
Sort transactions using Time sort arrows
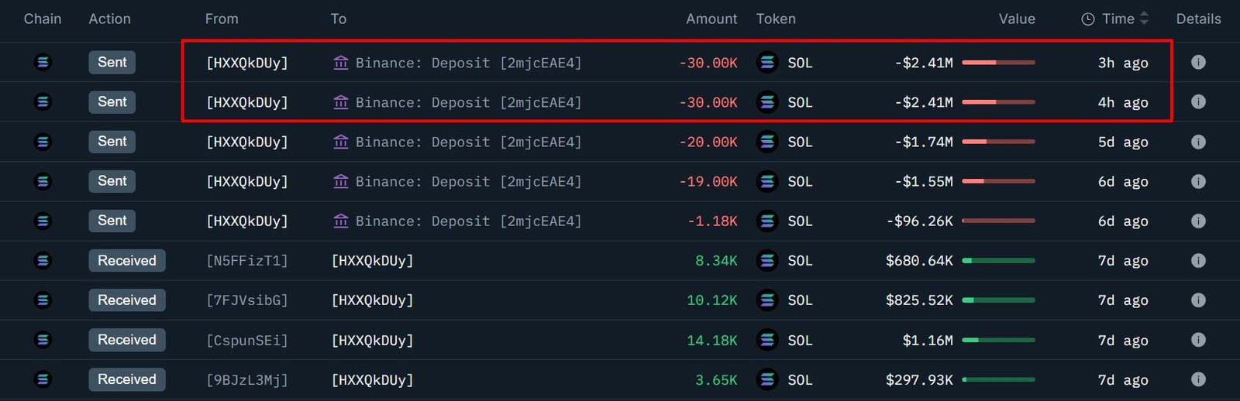point(1144,19)
